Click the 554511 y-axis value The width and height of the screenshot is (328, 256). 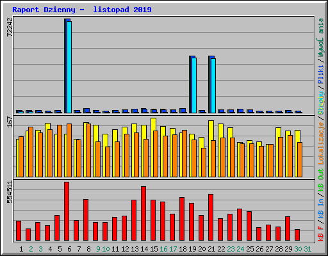[10, 192]
